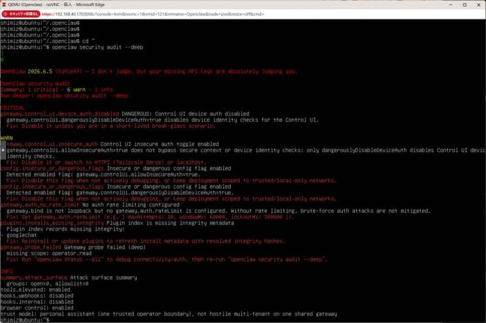This screenshot has width=486, height=323.
Task: Click 'groups: open=0, allowlist=0' line
Action: pyautogui.click(x=47, y=284)
